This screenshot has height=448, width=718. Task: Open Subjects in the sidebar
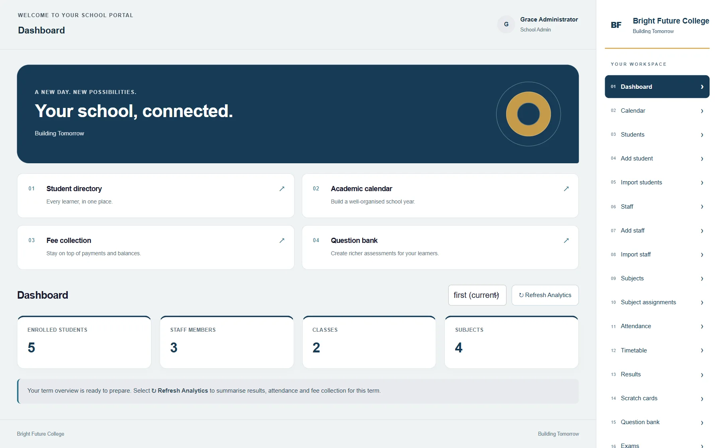pyautogui.click(x=657, y=278)
